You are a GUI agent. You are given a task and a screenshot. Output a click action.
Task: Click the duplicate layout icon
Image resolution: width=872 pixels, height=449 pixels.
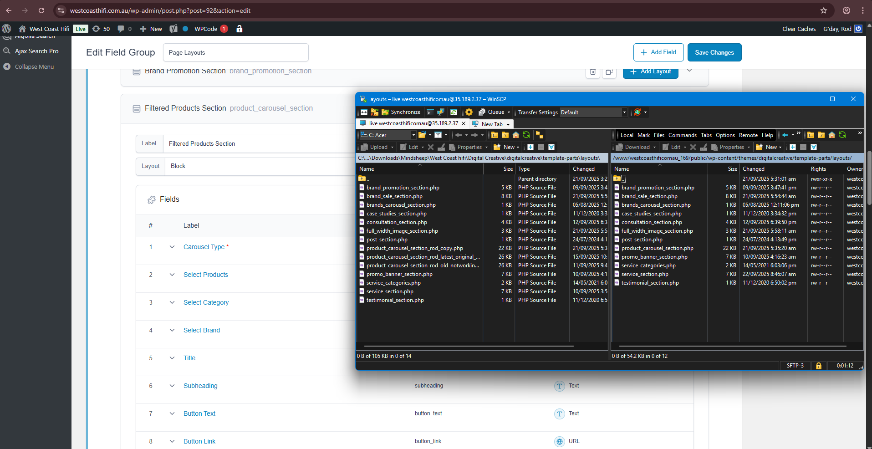pyautogui.click(x=609, y=72)
